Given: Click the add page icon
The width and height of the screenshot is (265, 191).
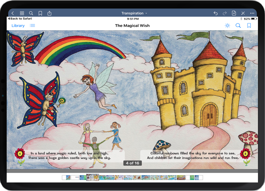Looking at the screenshot, I should click(x=234, y=13).
